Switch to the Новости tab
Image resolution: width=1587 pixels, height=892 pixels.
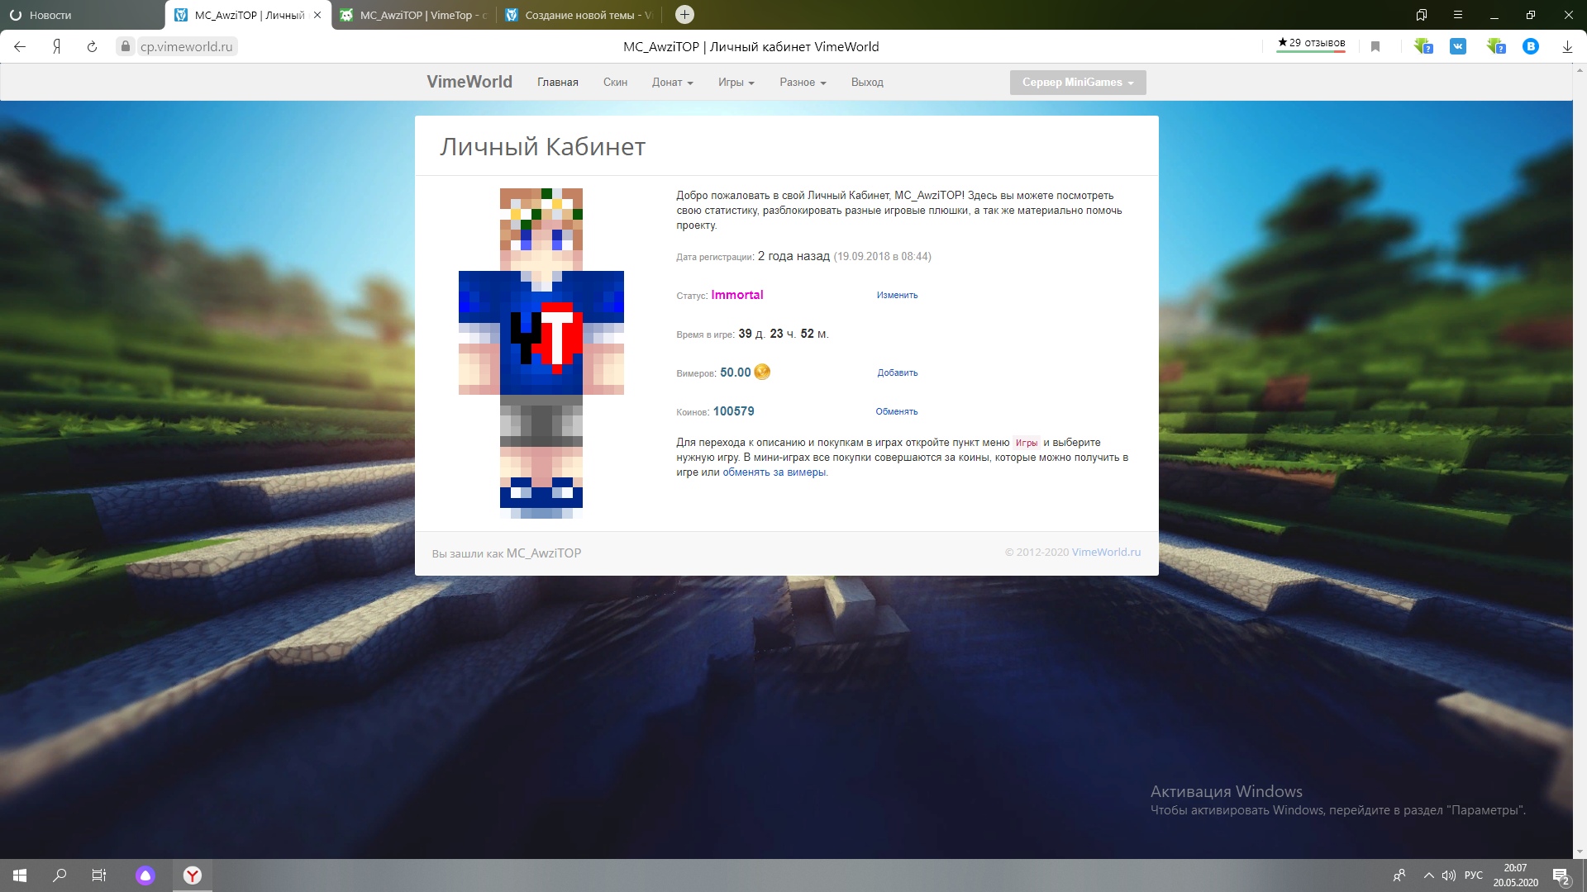point(83,15)
